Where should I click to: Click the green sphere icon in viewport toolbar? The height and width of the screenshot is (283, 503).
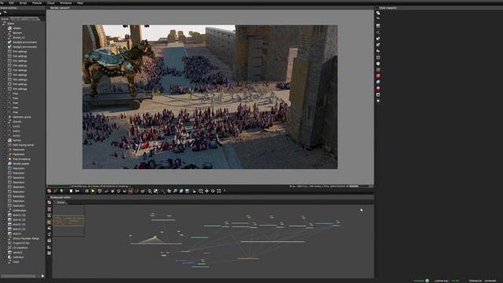61,191
